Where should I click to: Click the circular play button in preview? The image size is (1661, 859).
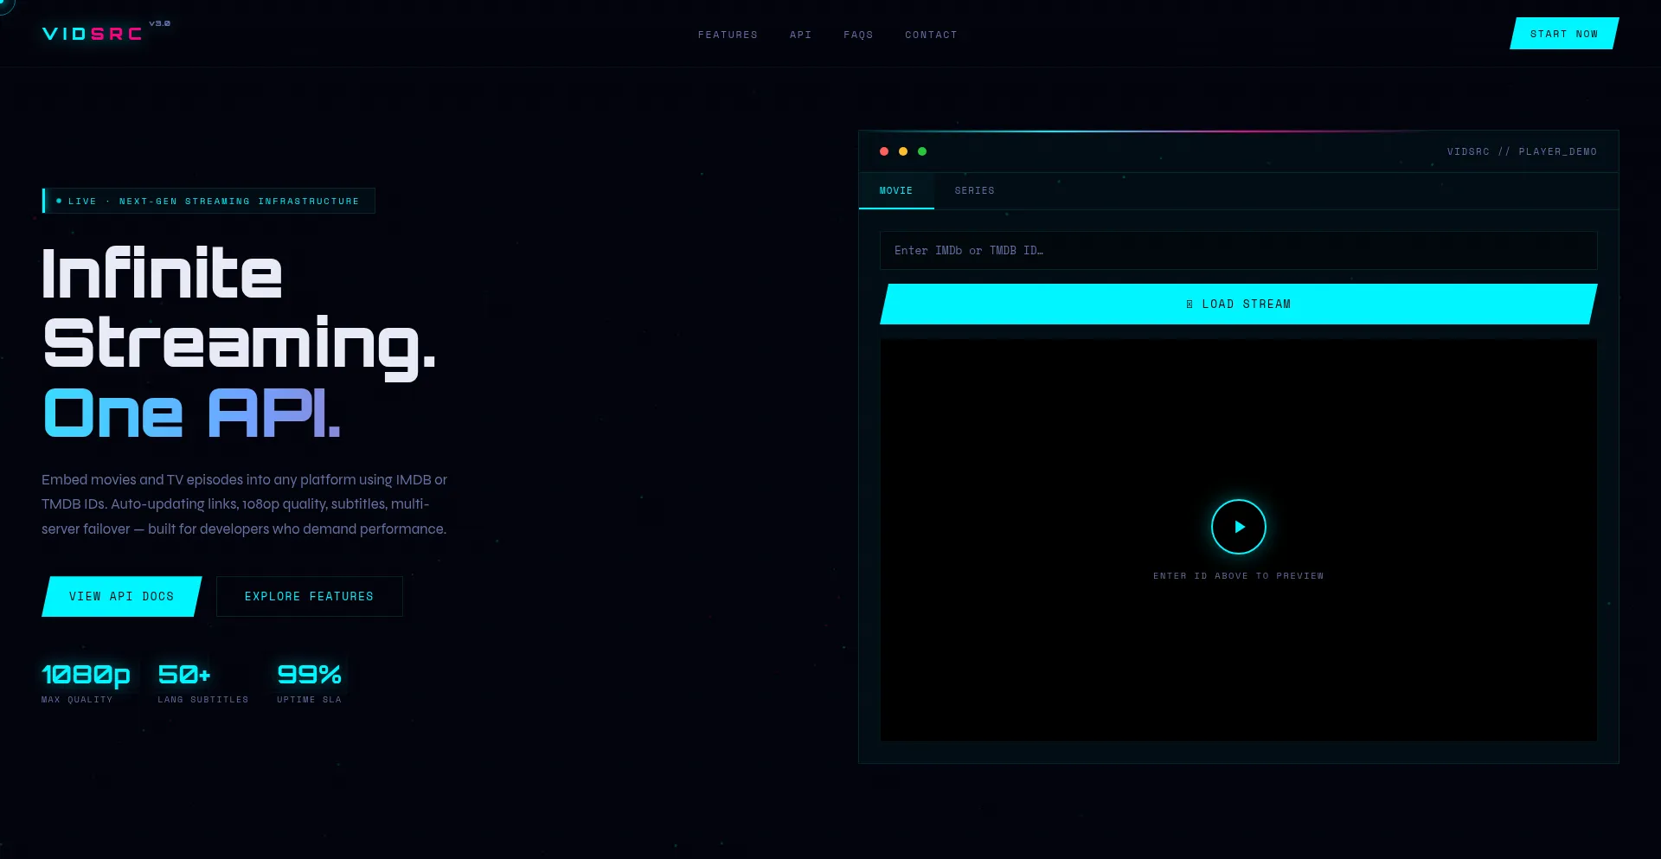[1238, 527]
